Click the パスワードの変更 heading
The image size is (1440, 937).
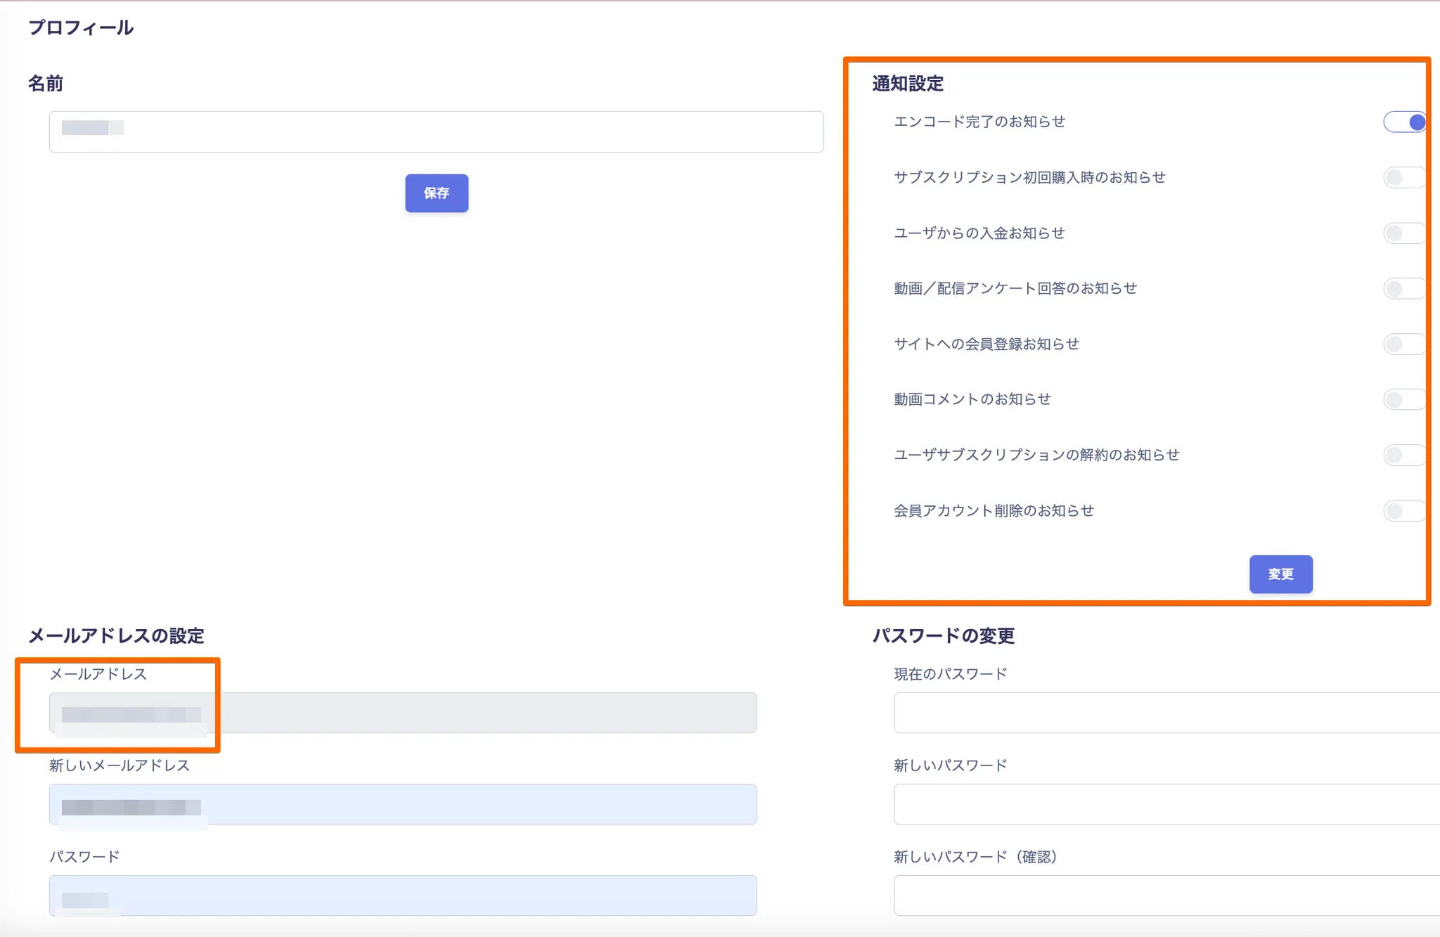pyautogui.click(x=943, y=636)
